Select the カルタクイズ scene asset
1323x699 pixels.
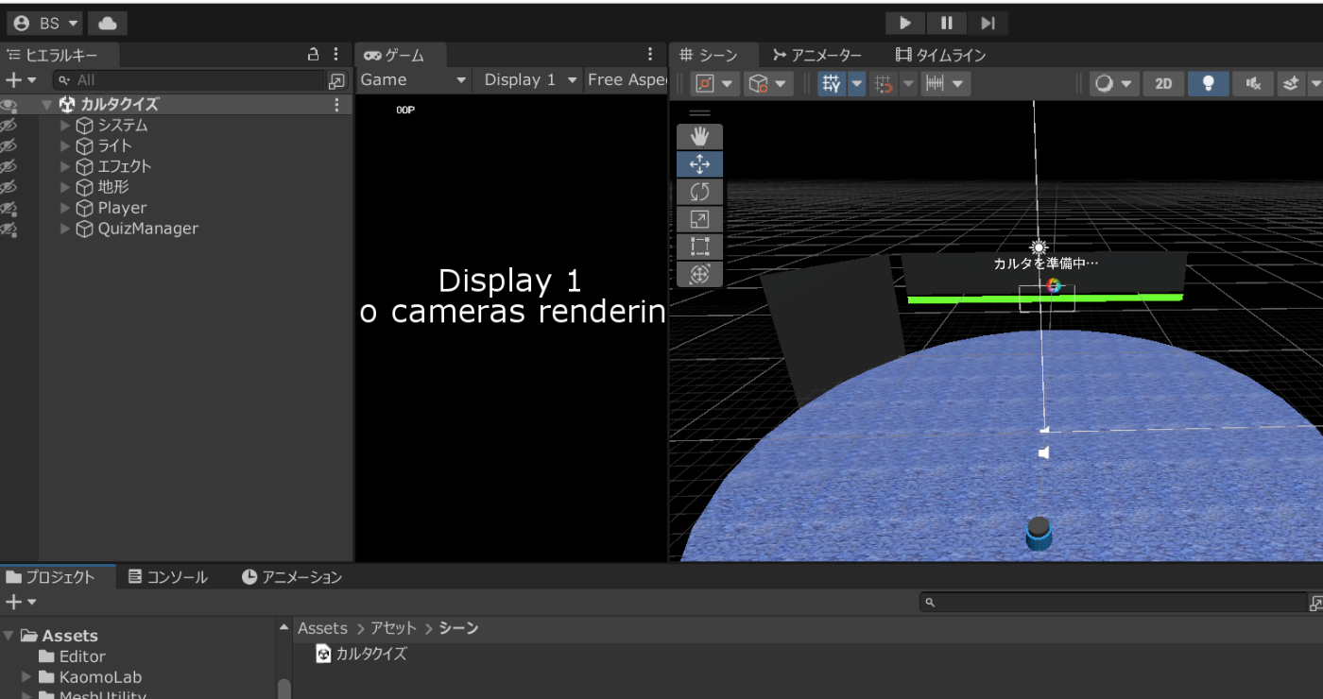pyautogui.click(x=362, y=654)
